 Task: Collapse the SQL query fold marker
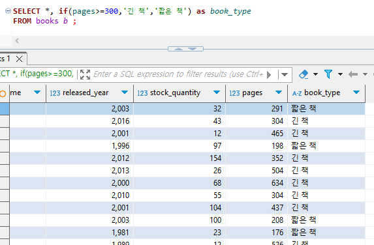click(x=8, y=10)
